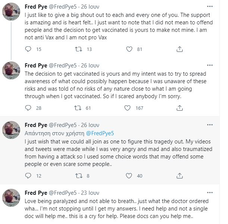Reply to the tweet with 12 comments
228x224 pixels.
[x=28, y=175]
